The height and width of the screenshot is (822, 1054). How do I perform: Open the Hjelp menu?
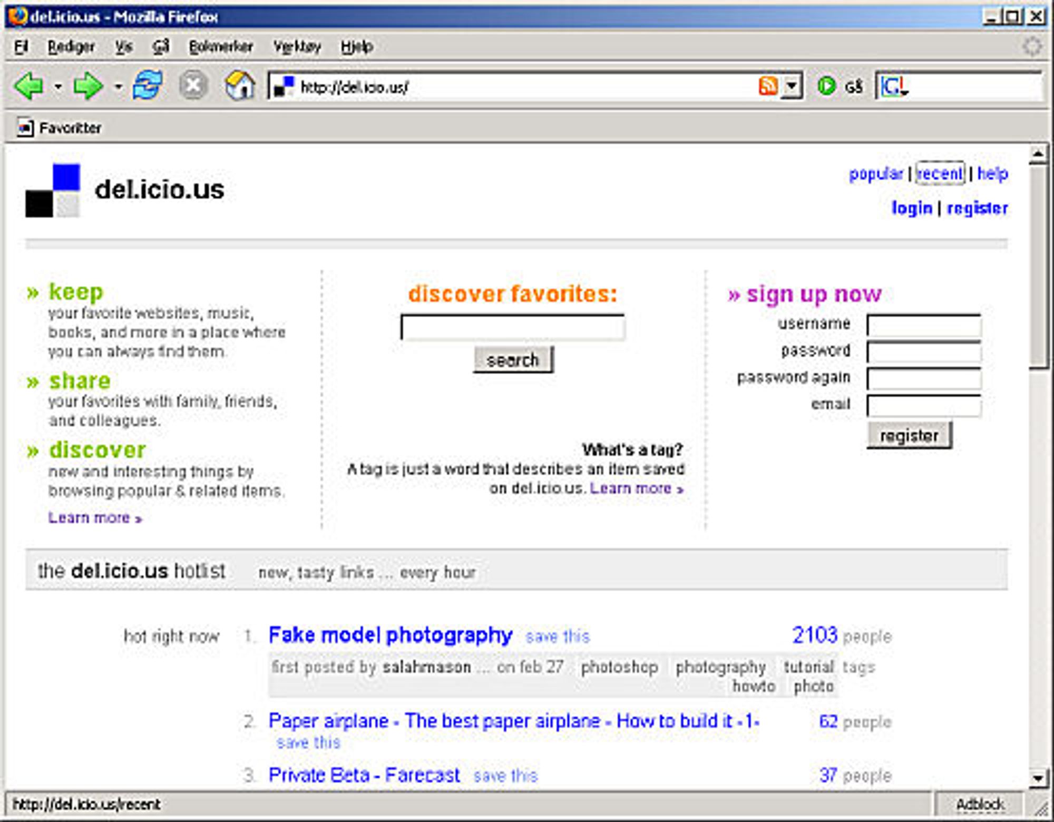[357, 47]
